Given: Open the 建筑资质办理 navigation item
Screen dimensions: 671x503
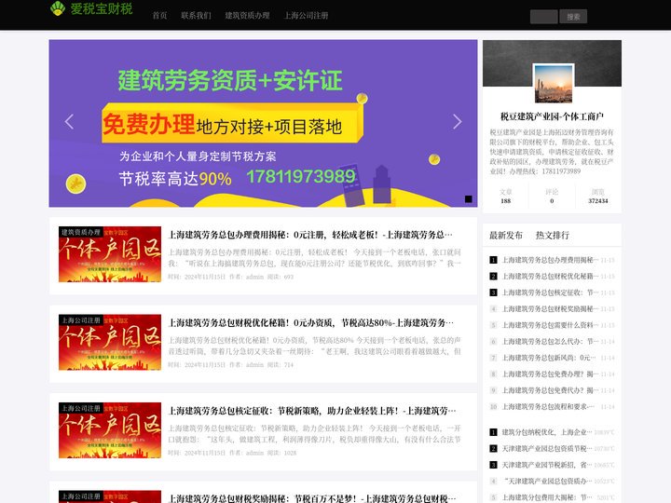Looking at the screenshot, I should pyautogui.click(x=247, y=16).
